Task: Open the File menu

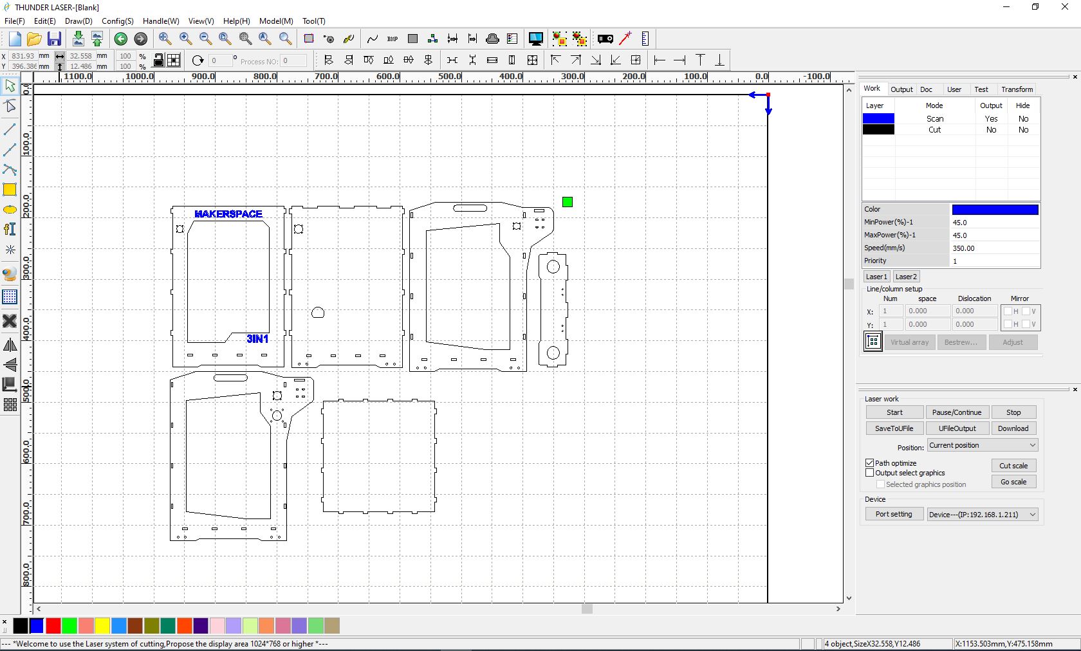Action: point(15,21)
